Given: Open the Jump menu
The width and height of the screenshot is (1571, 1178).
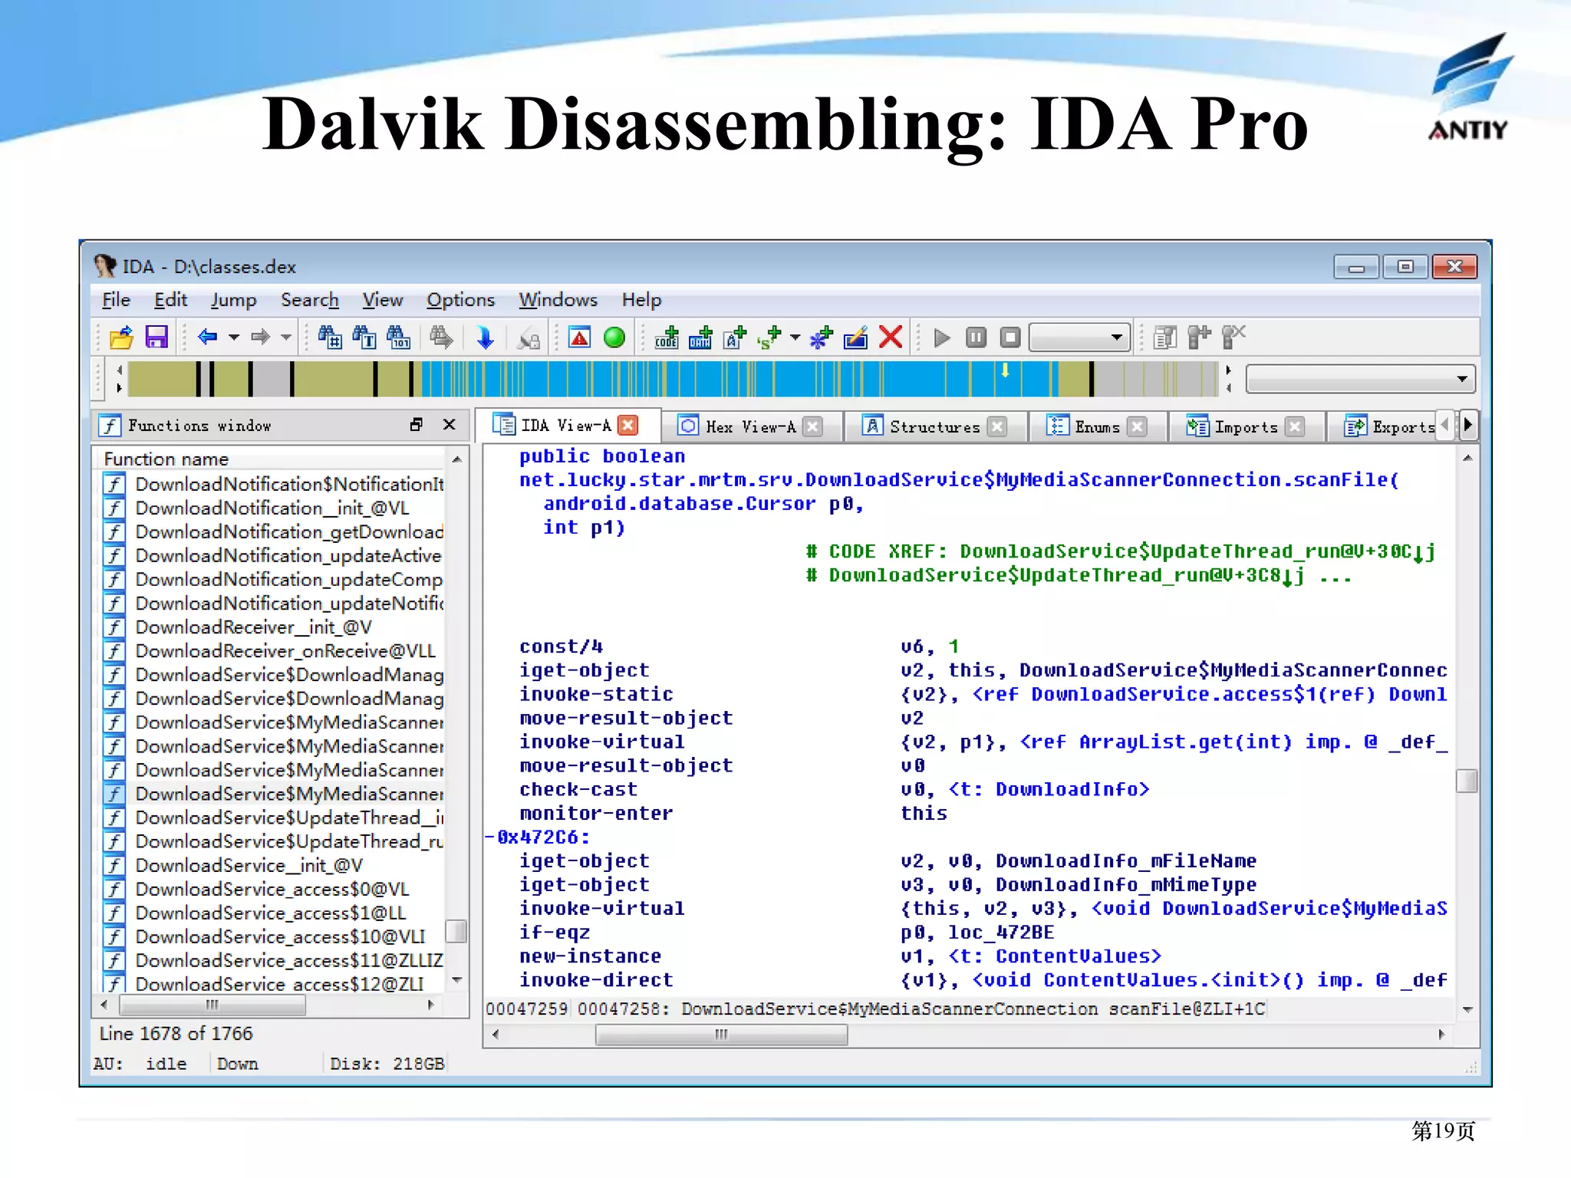Looking at the screenshot, I should tap(233, 300).
